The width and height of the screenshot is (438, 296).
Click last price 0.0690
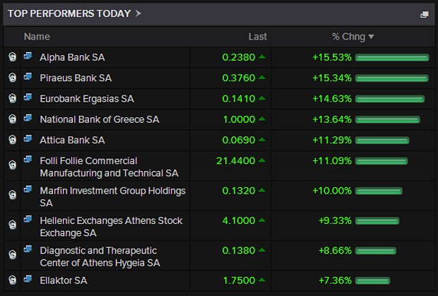pyautogui.click(x=239, y=140)
